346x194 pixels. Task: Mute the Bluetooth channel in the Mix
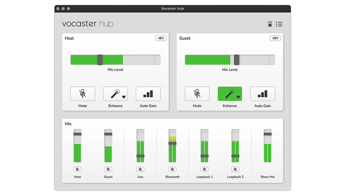click(x=172, y=169)
